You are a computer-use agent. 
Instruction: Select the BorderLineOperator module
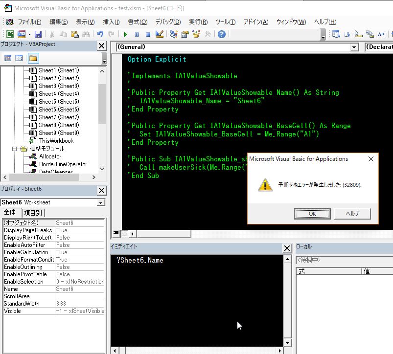(63, 164)
